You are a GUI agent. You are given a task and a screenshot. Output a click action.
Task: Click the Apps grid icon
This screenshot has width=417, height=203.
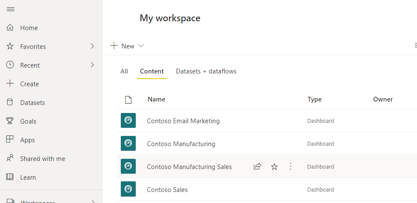(x=11, y=140)
